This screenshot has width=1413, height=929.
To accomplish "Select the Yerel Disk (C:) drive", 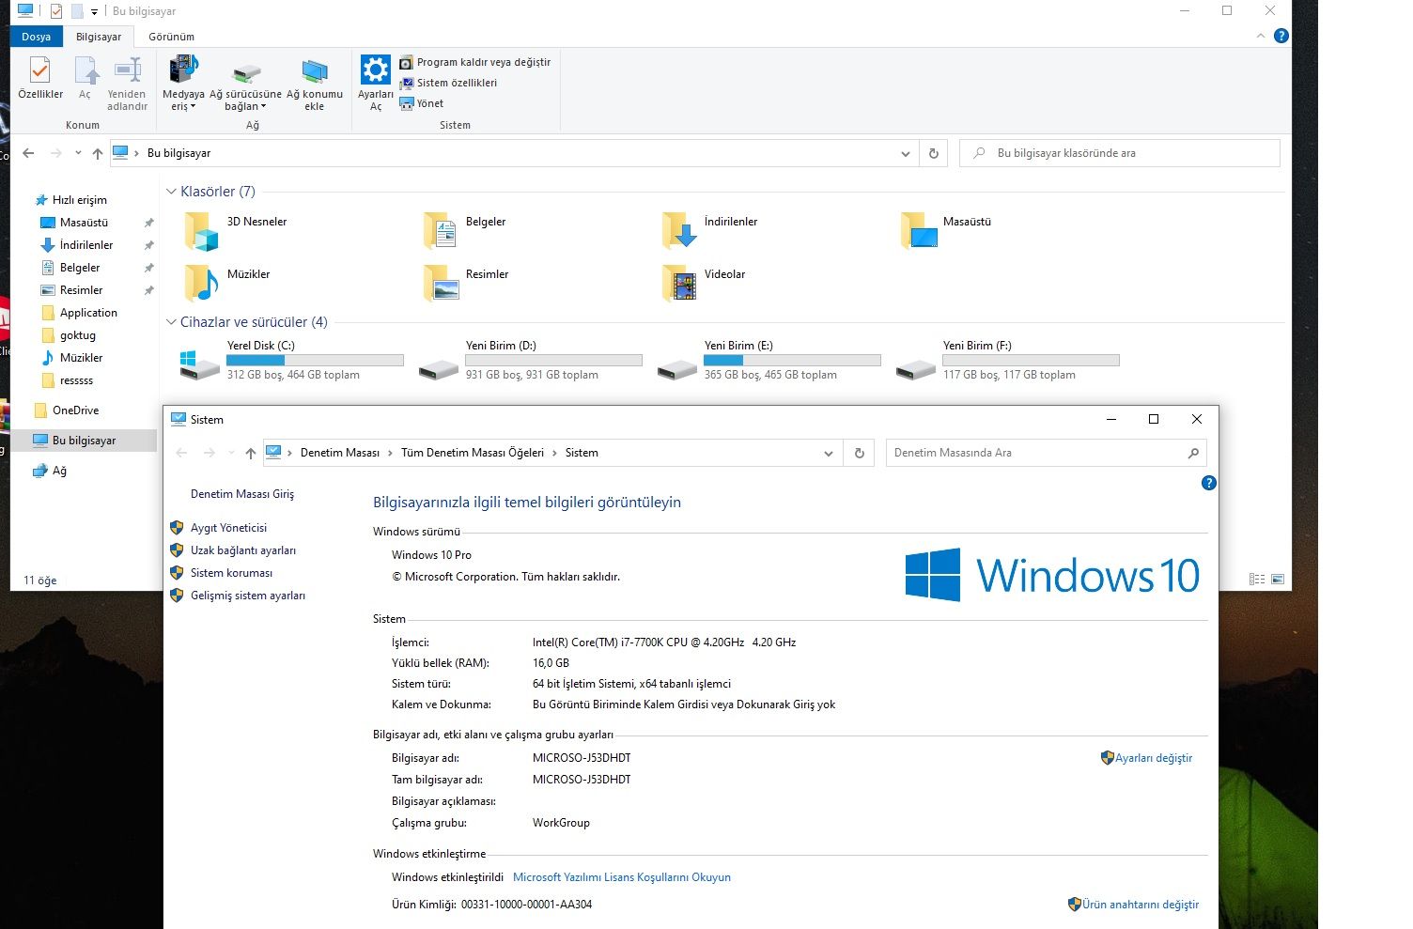I will click(293, 360).
